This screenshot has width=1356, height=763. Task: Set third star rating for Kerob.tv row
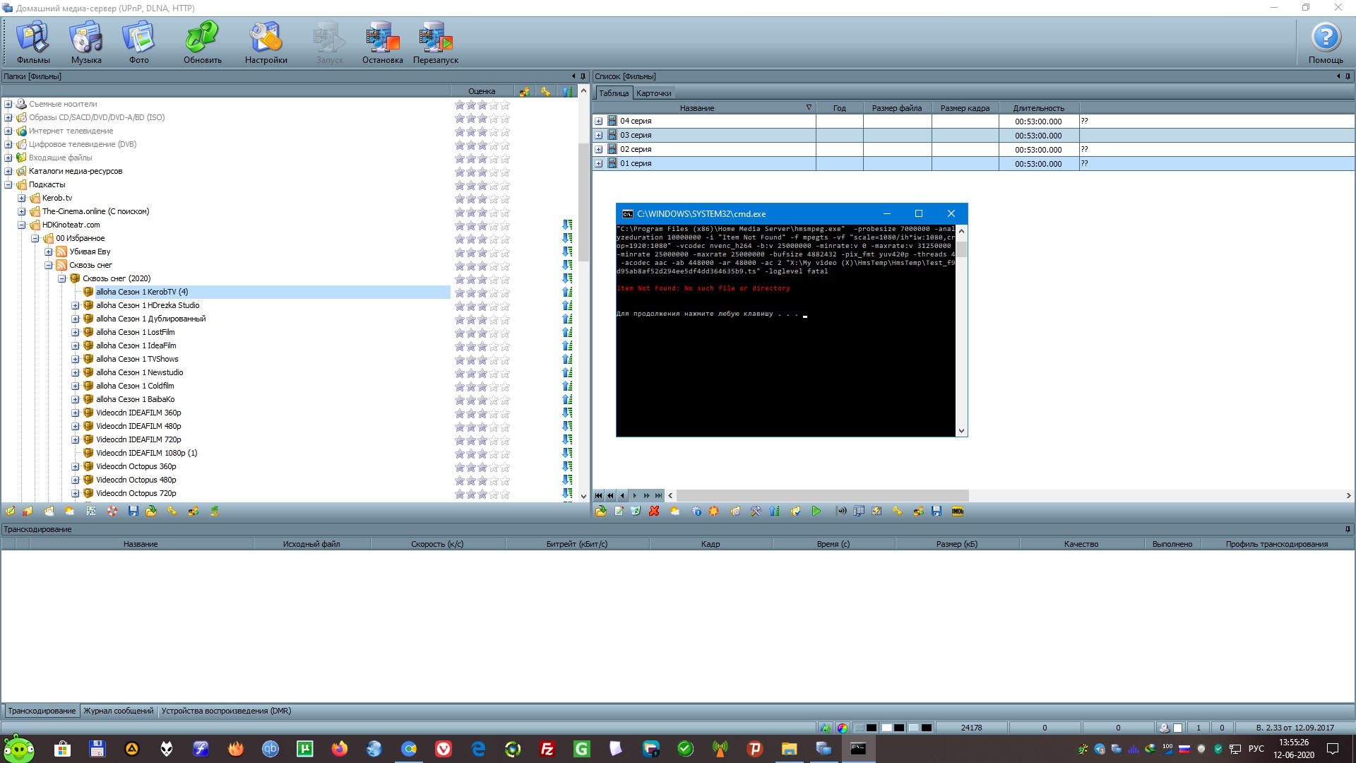click(482, 199)
